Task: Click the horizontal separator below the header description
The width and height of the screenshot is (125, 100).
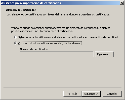Action: [x=63, y=20]
